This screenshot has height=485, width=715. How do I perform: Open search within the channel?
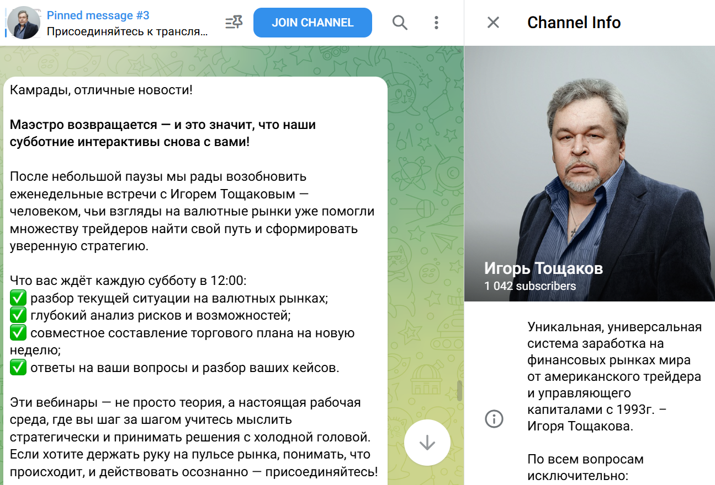pos(400,23)
